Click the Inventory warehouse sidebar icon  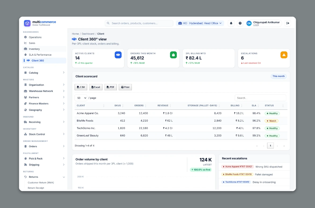tap(25, 49)
